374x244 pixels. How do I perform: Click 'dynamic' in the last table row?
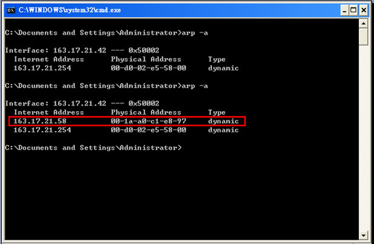223,130
